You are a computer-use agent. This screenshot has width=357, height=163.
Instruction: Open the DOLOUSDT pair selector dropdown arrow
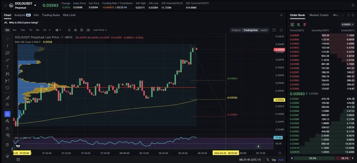[35, 5]
